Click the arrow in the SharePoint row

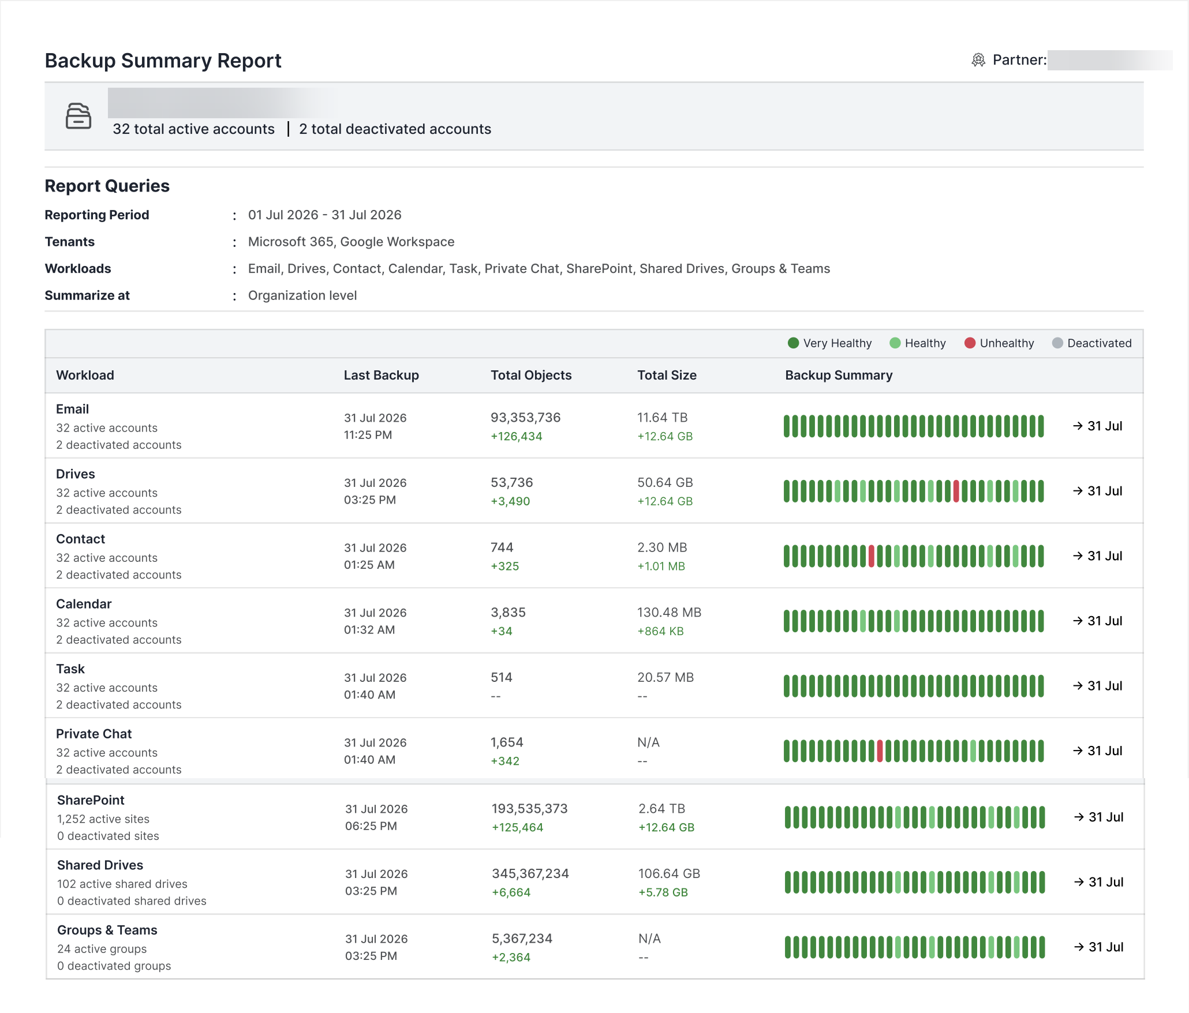coord(1079,817)
